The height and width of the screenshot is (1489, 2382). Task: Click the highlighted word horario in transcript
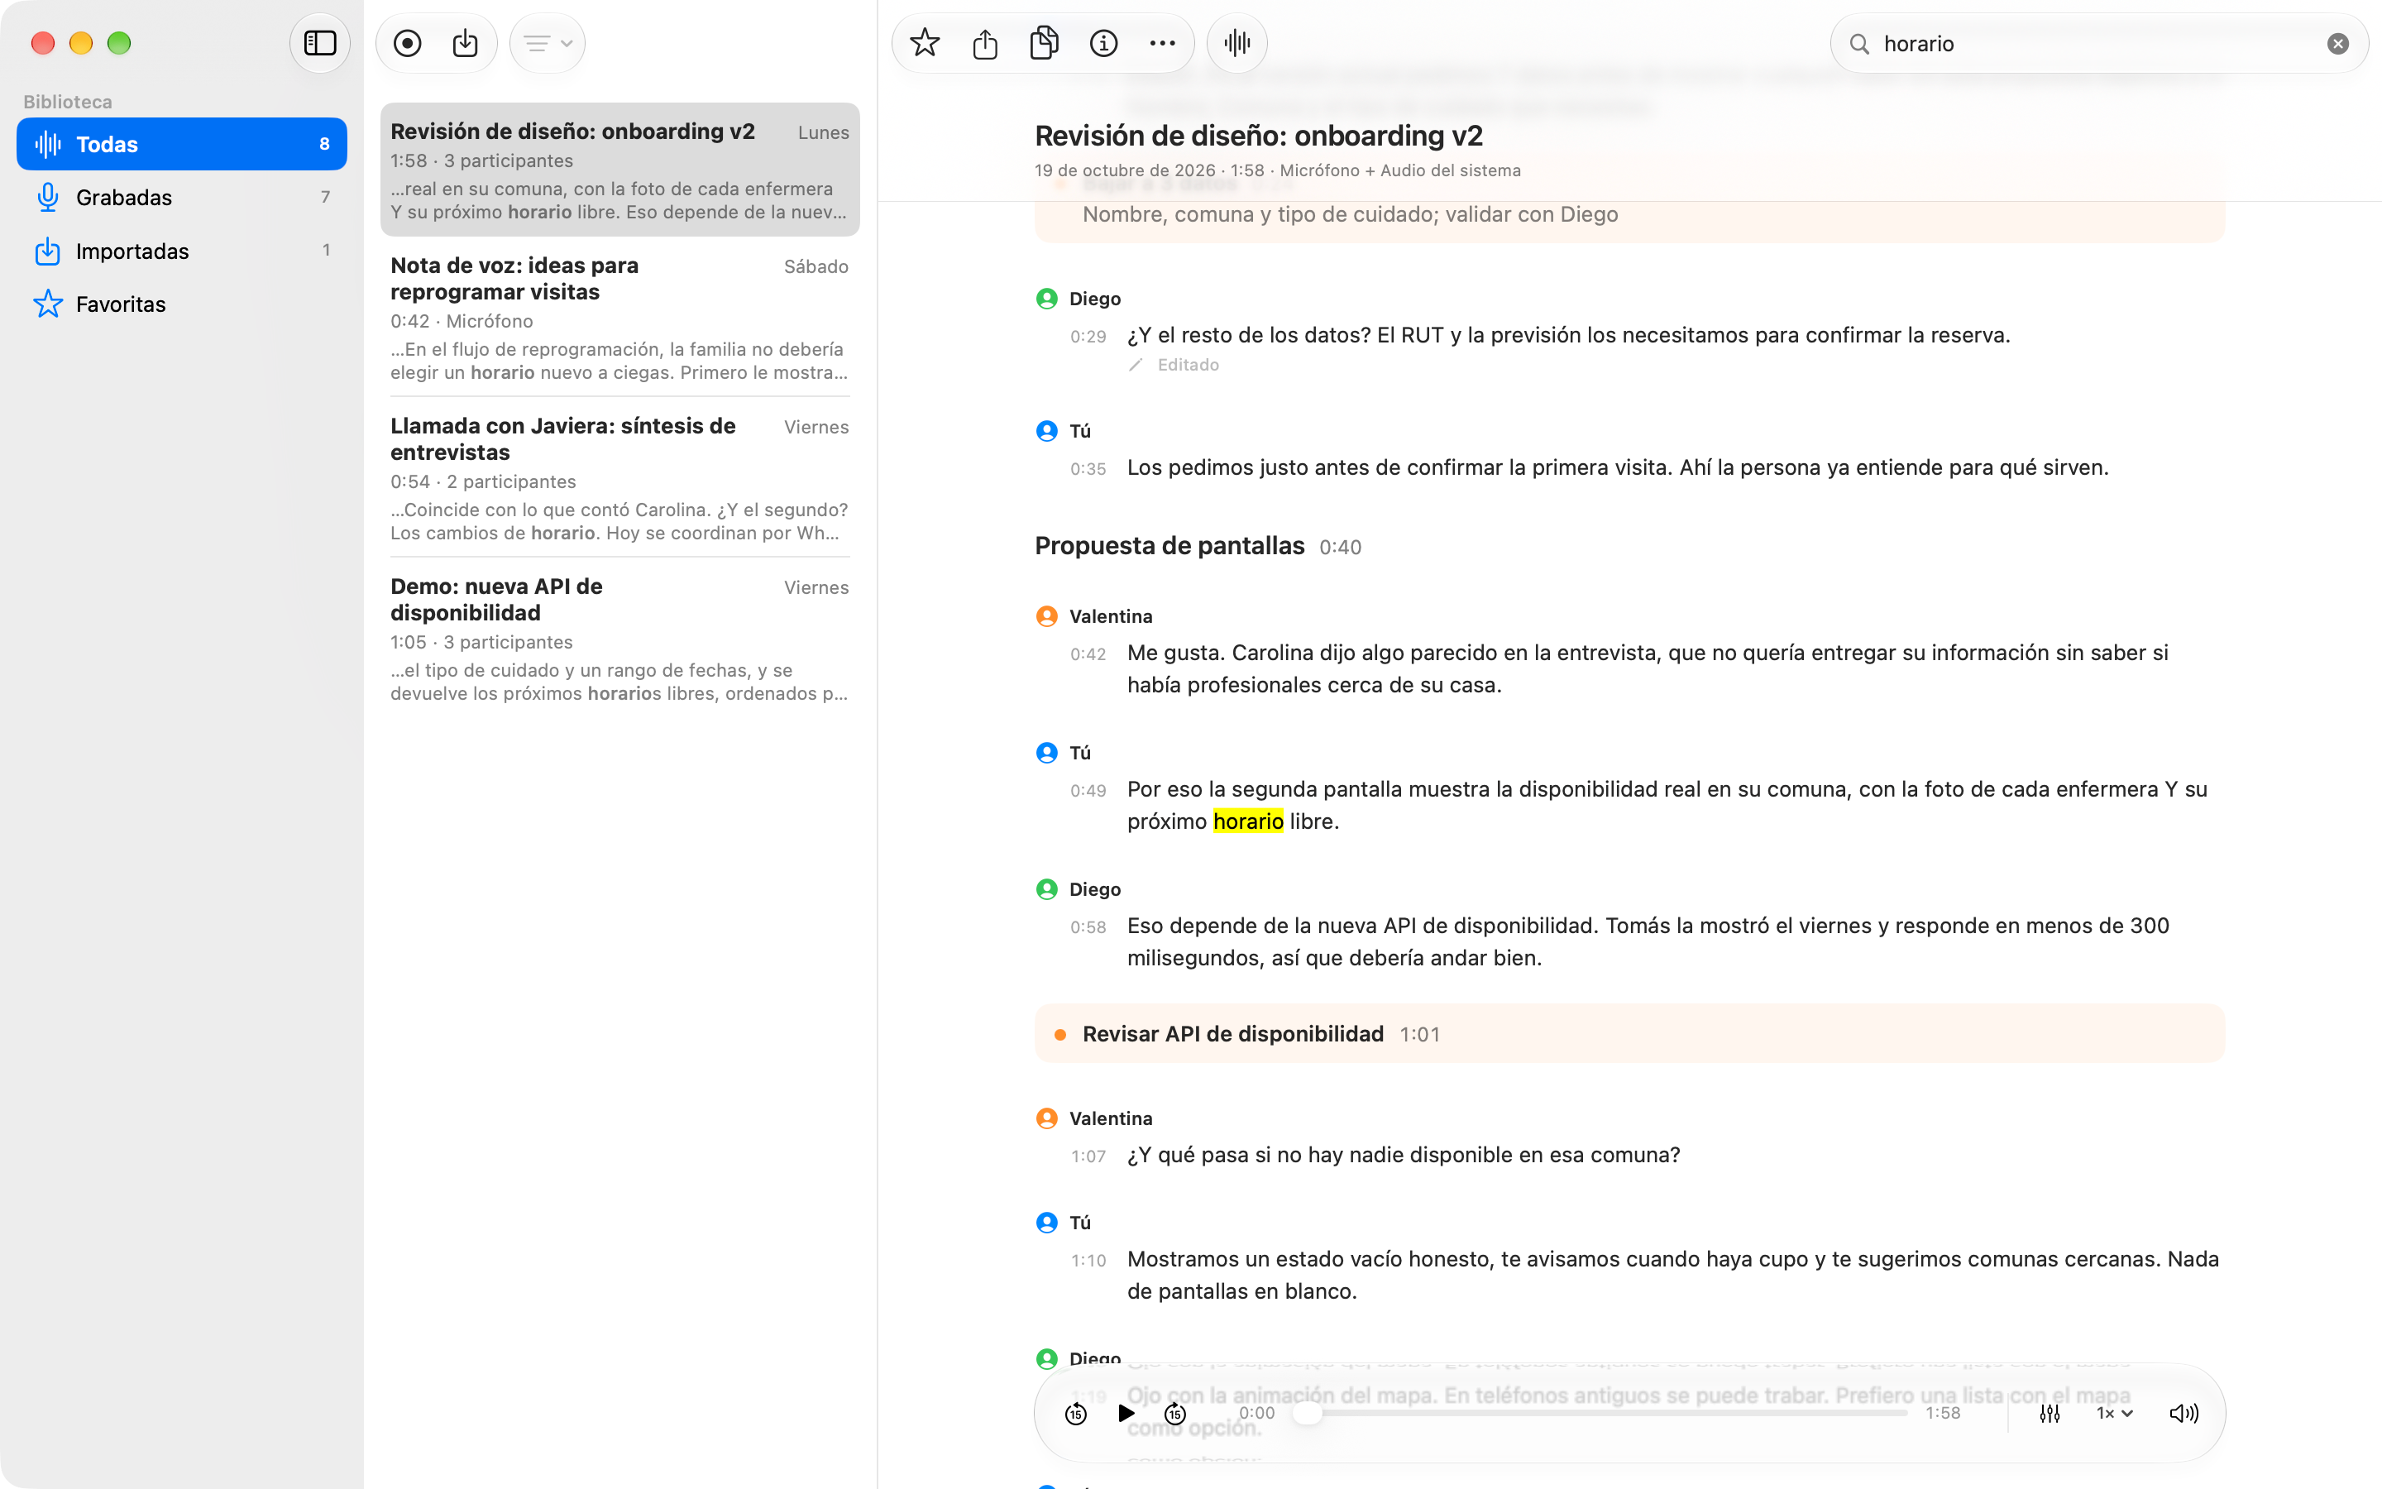1248,821
